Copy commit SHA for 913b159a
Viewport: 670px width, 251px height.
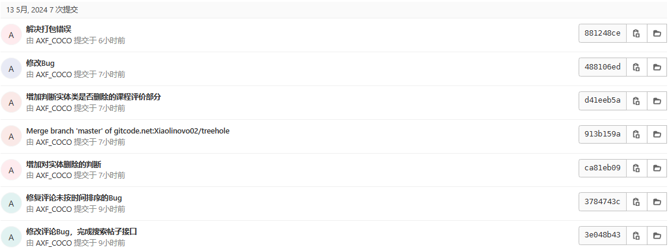(636, 134)
